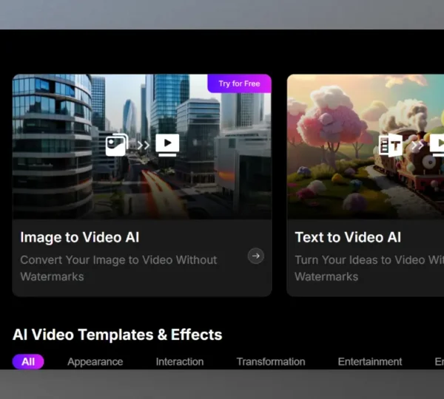Open the Image to Video AI title

pyautogui.click(x=79, y=237)
